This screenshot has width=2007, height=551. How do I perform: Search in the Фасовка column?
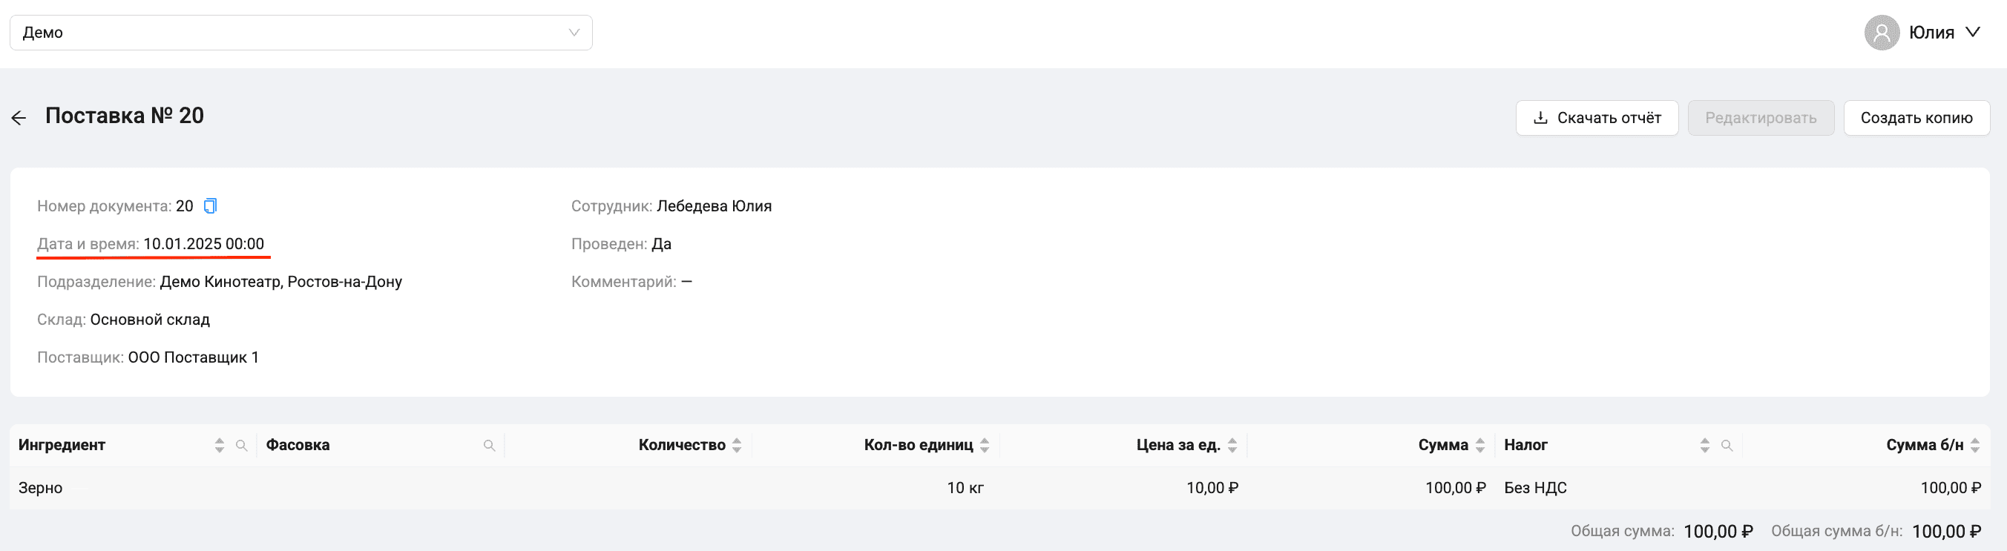[x=489, y=445]
